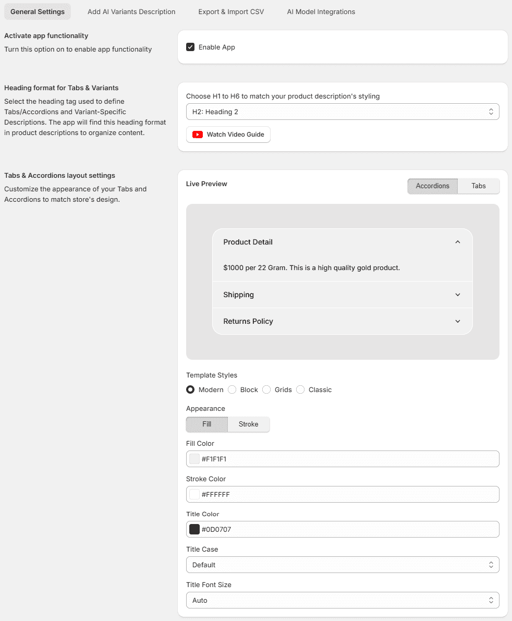Select the Classic template style
This screenshot has width=512, height=621.
(300, 389)
